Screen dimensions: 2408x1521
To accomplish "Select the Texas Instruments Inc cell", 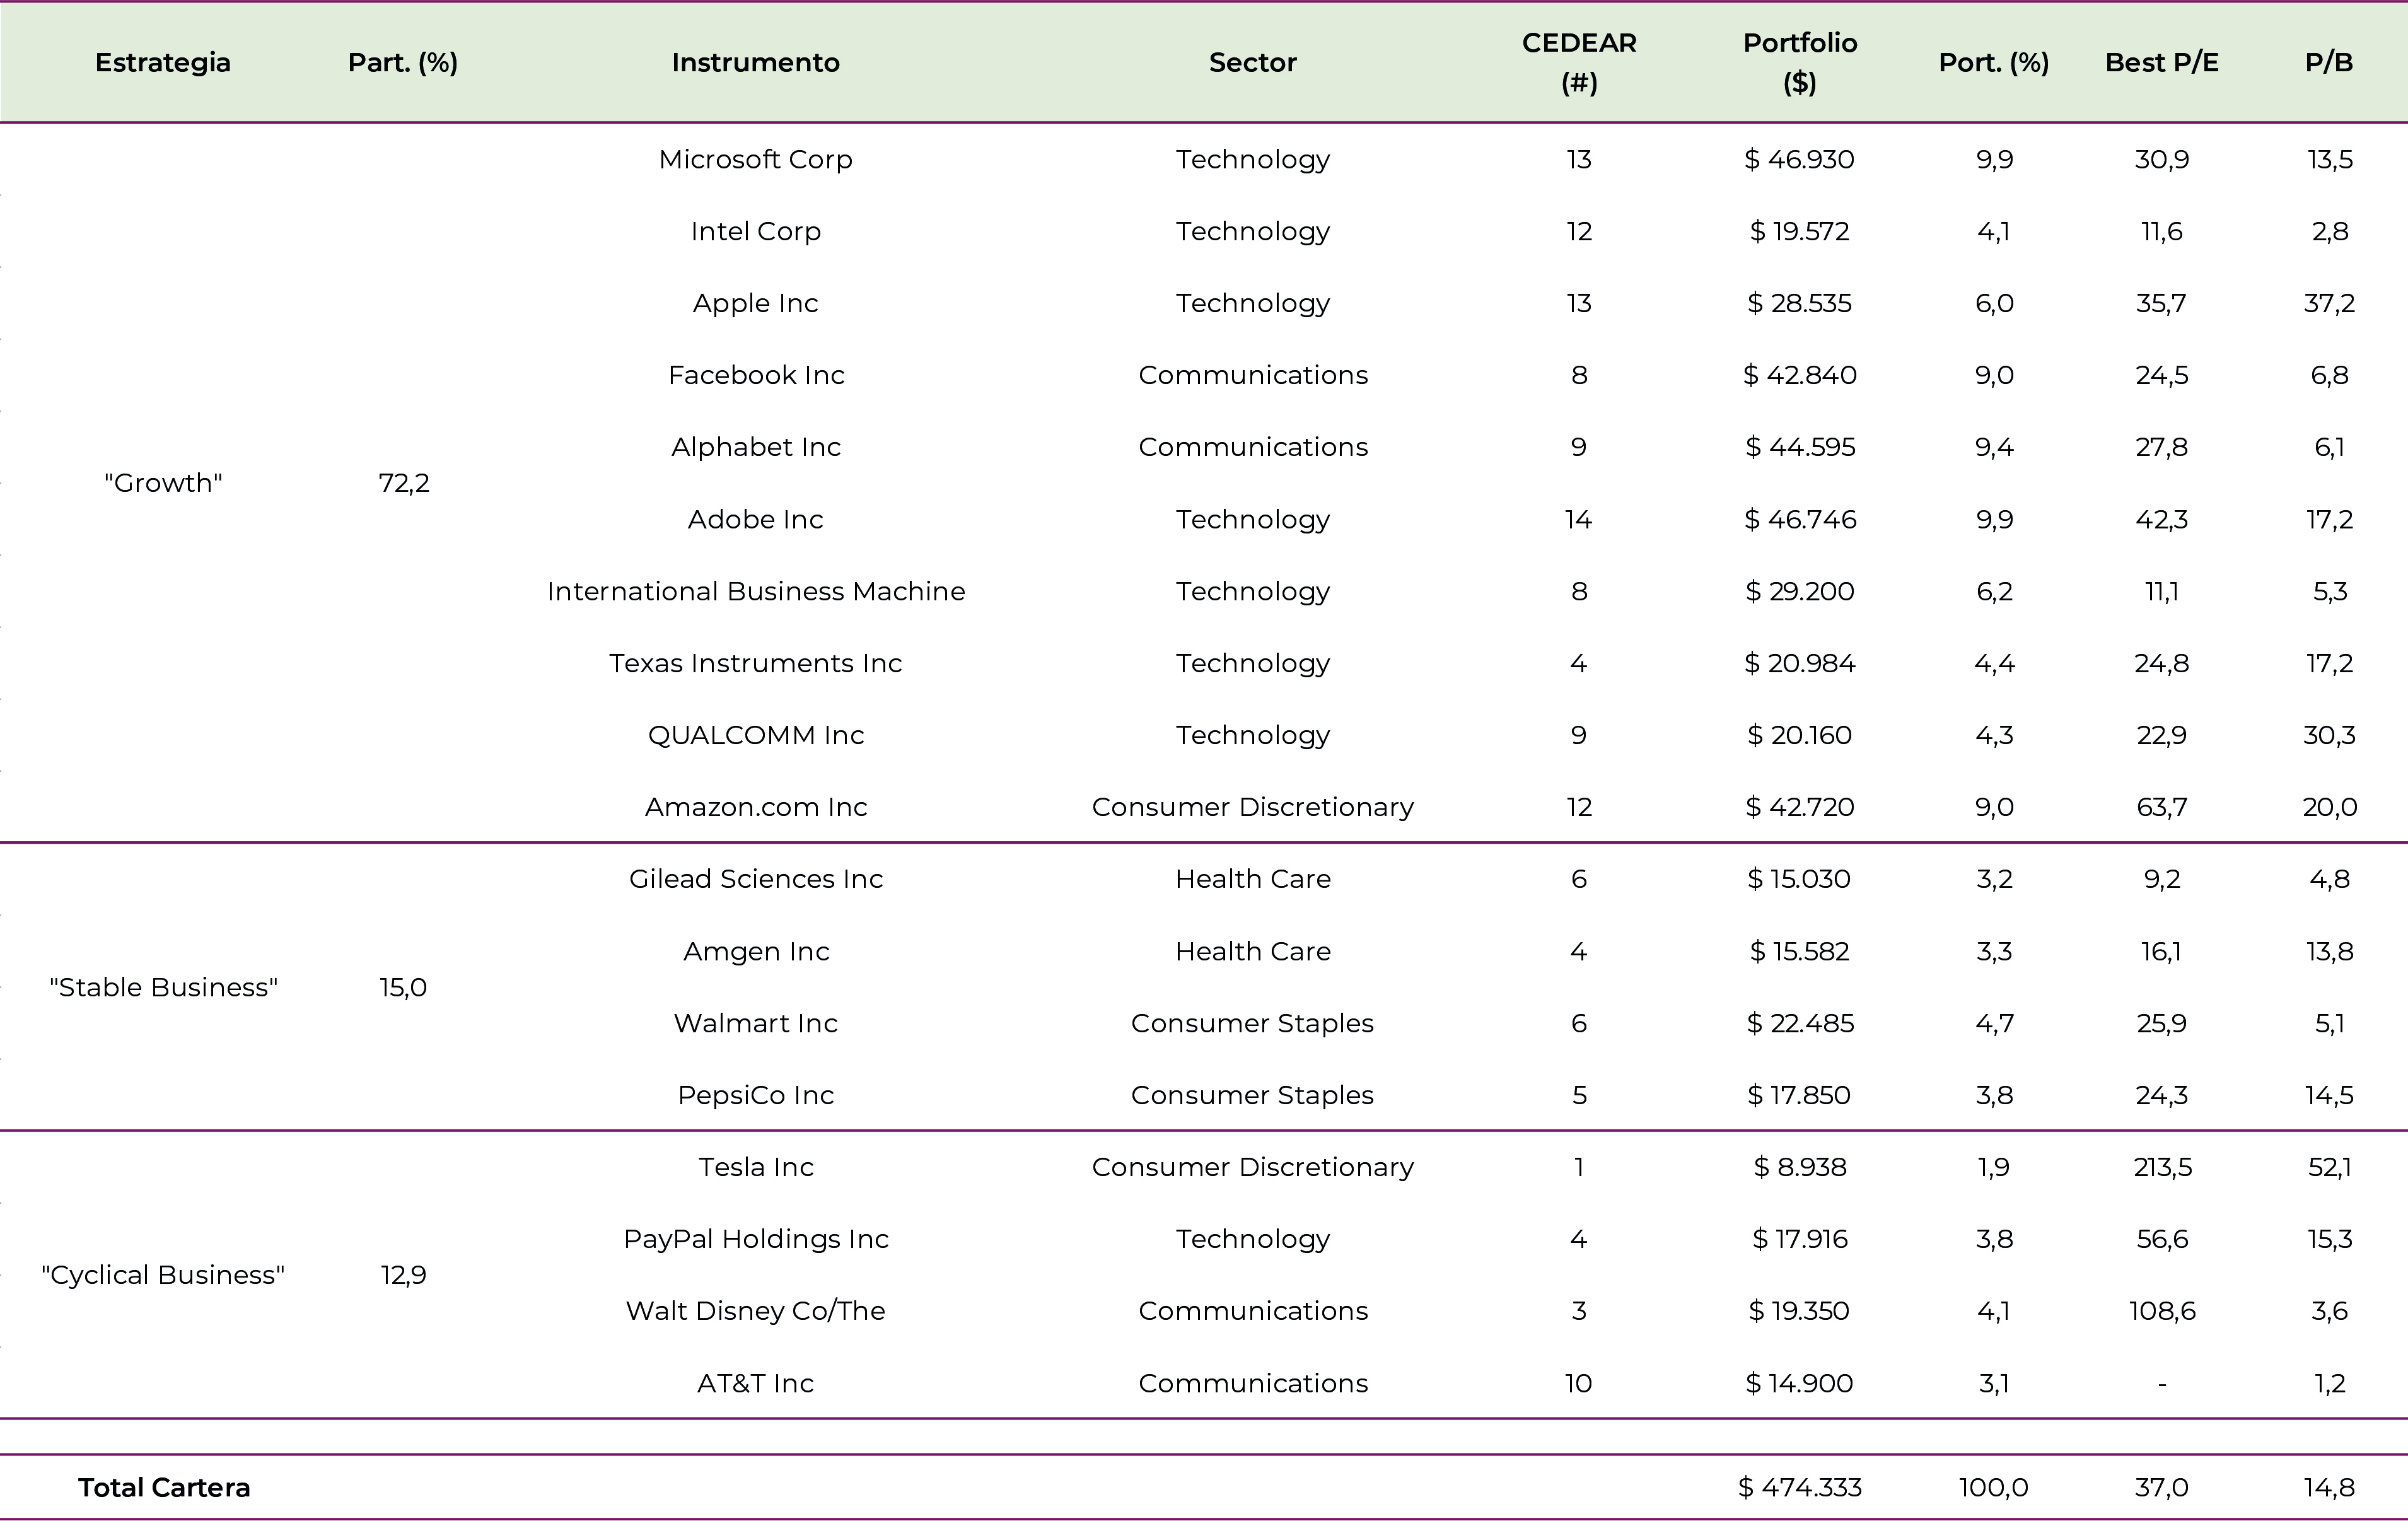I will point(755,663).
